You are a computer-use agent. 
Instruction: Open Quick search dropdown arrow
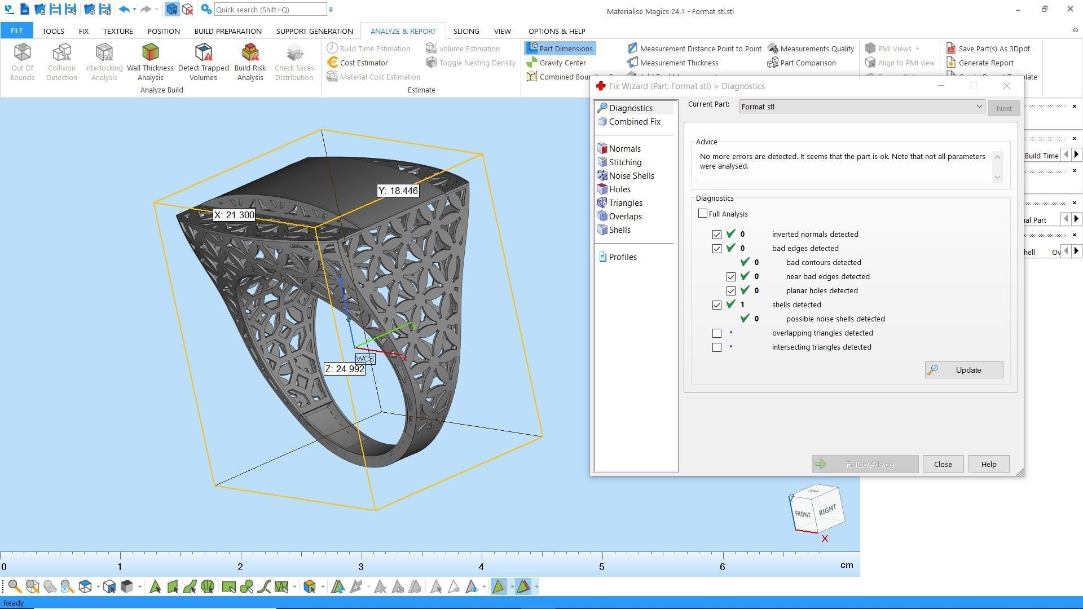tap(331, 10)
